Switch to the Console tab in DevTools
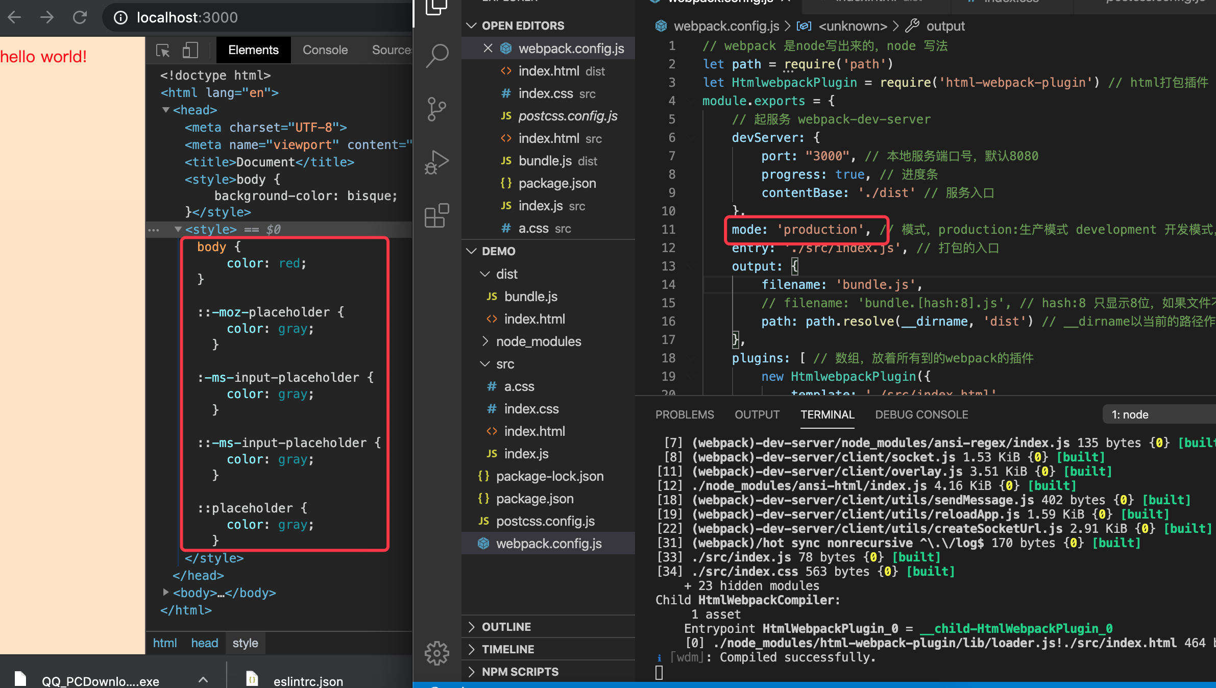 (x=325, y=50)
